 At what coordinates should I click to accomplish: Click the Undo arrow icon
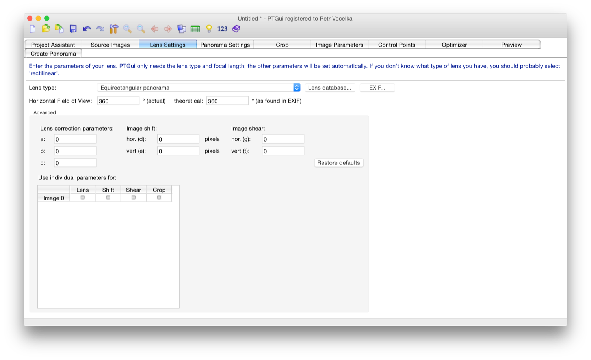(x=87, y=29)
